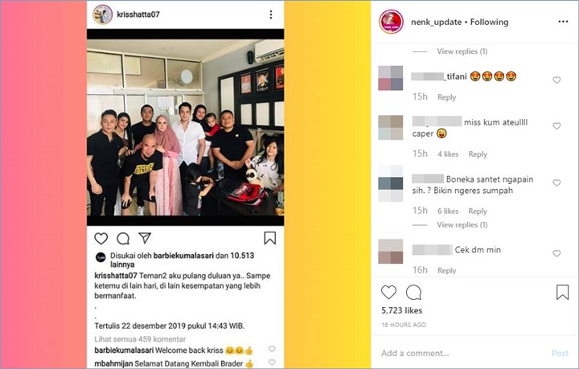Open comments via speech bubble under photo

click(x=123, y=239)
